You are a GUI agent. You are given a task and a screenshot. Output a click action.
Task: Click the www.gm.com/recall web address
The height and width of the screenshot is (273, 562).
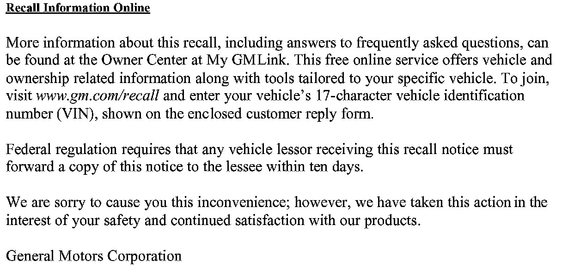click(x=98, y=96)
